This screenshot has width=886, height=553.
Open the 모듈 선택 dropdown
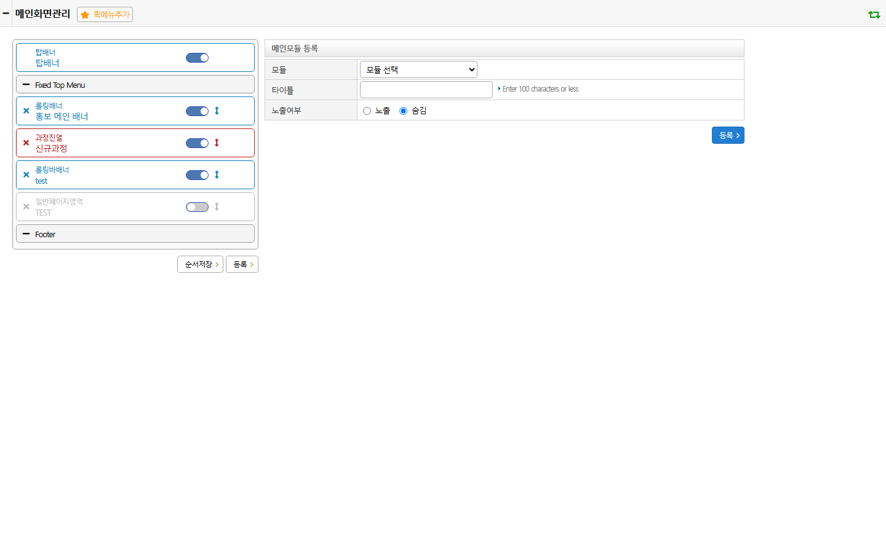click(418, 69)
